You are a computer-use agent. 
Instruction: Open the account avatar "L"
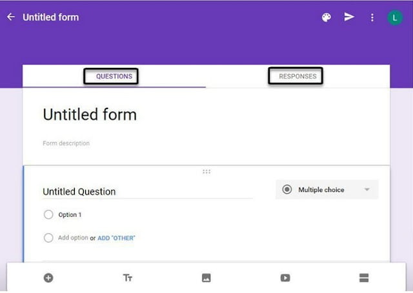[x=394, y=17]
